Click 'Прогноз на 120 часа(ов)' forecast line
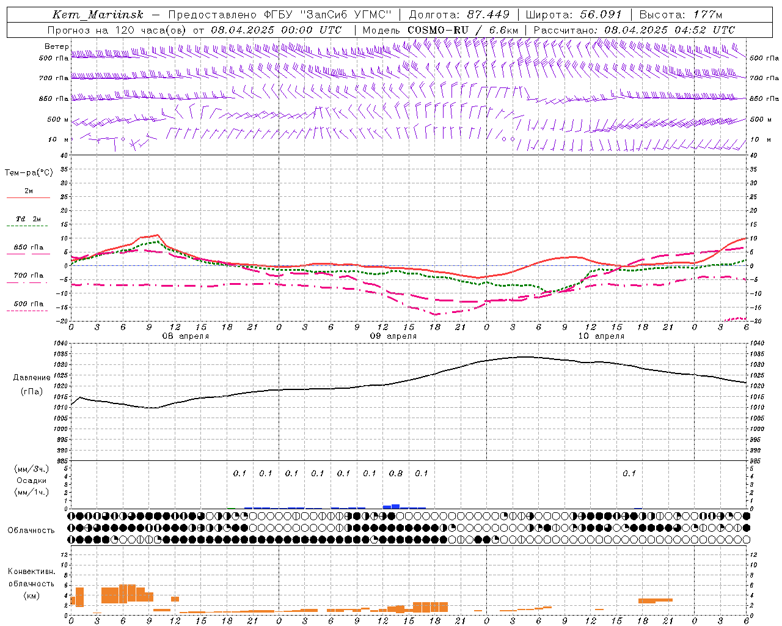782x626 pixels. (x=117, y=30)
